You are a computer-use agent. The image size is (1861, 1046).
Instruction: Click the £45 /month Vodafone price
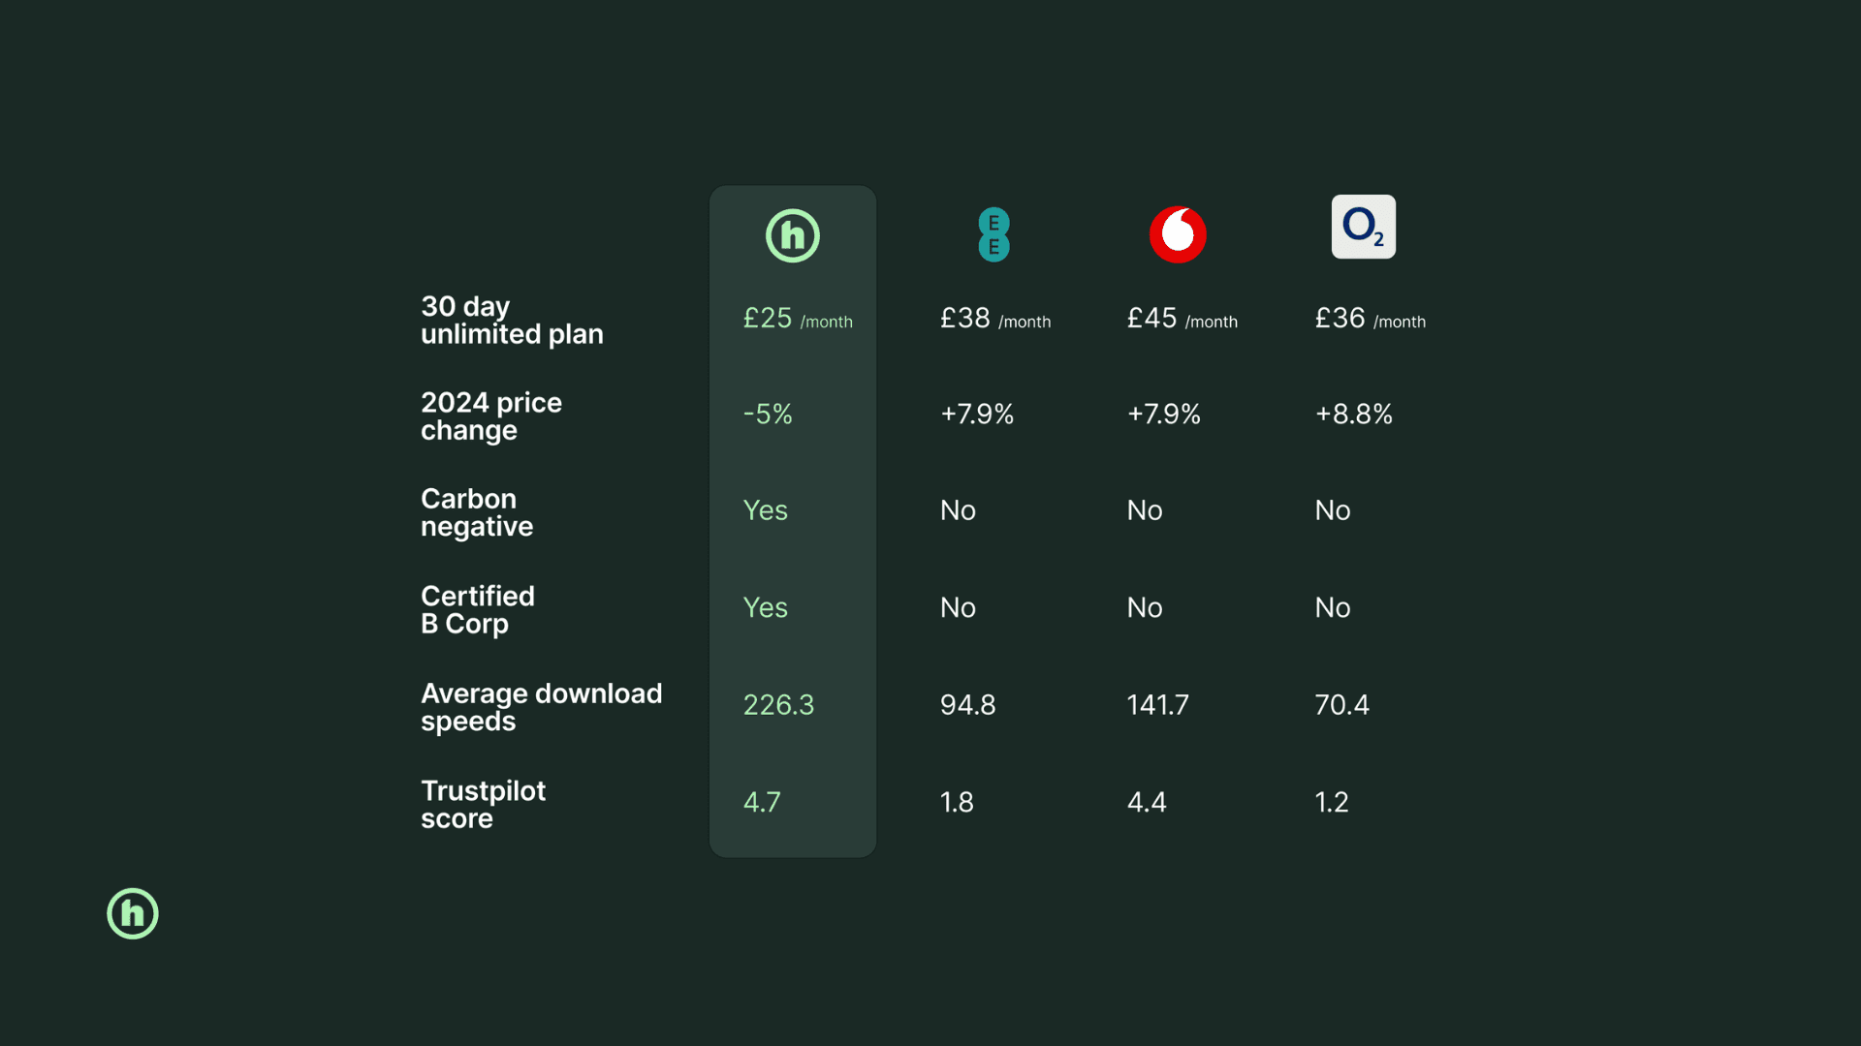point(1182,319)
